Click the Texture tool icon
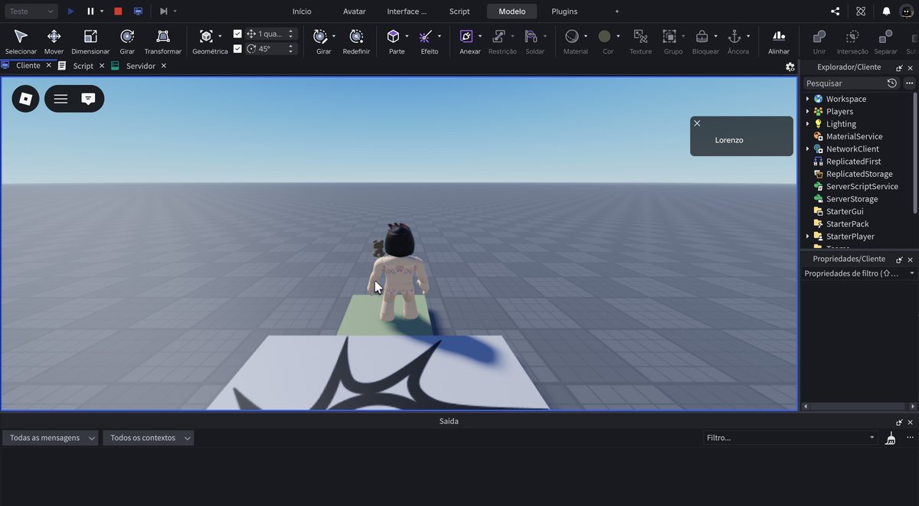919x506 pixels. (x=640, y=36)
